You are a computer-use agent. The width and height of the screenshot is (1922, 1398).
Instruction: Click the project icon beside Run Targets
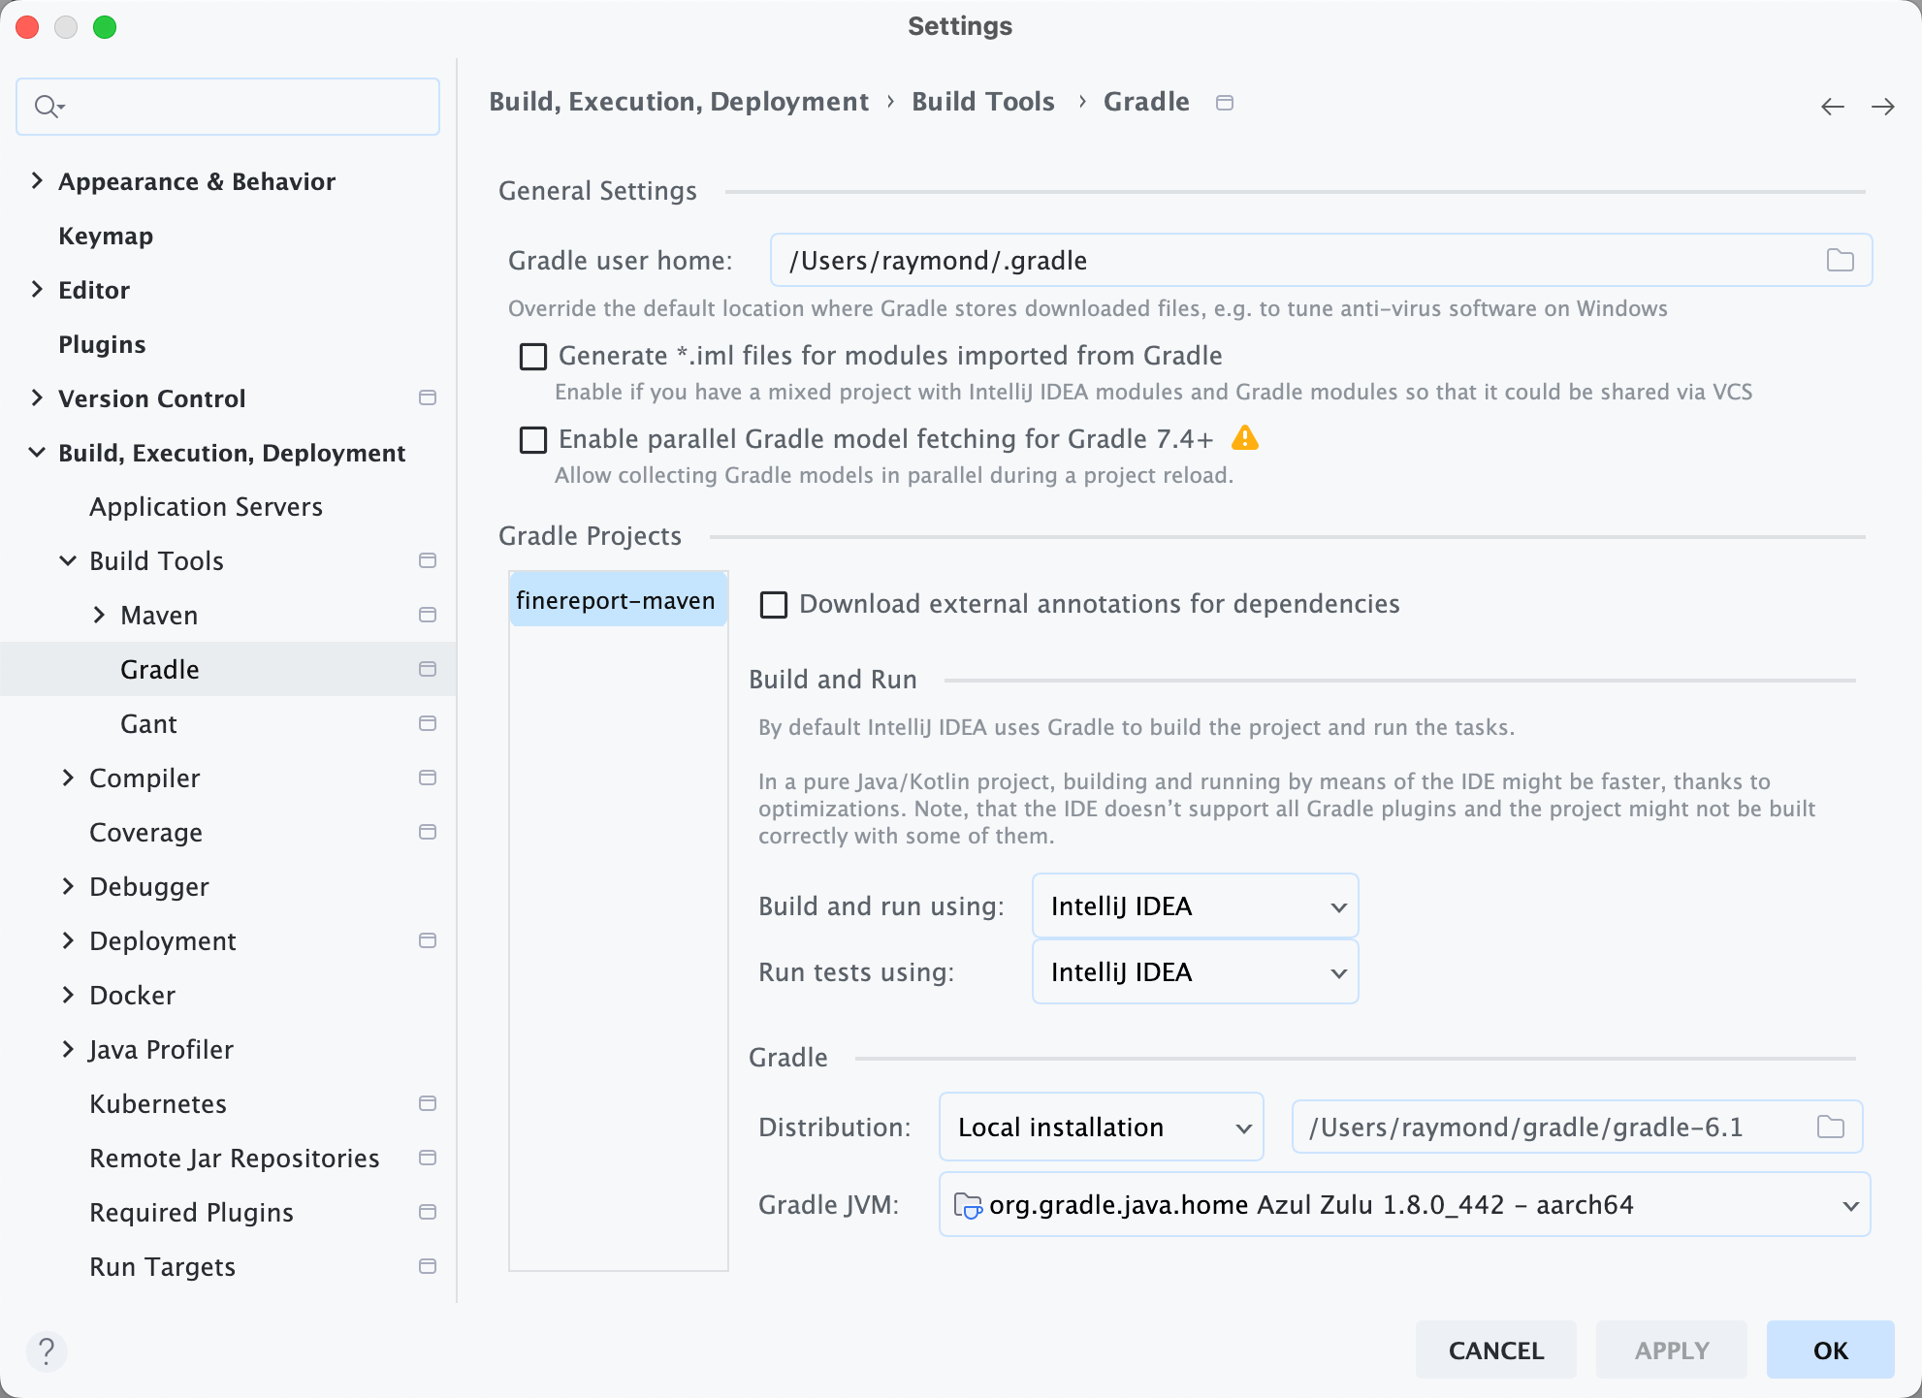(428, 1266)
